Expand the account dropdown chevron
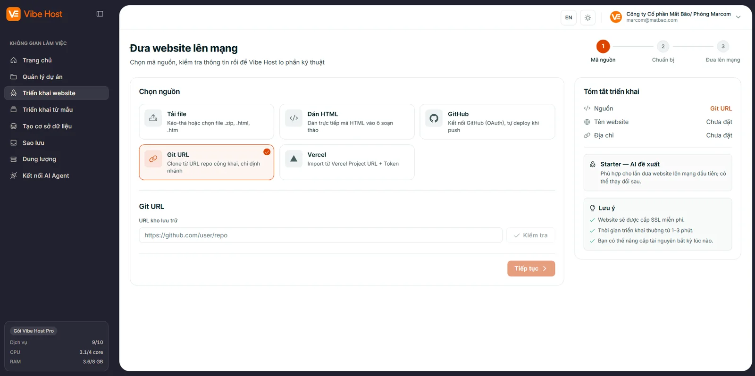This screenshot has width=755, height=376. pyautogui.click(x=738, y=17)
